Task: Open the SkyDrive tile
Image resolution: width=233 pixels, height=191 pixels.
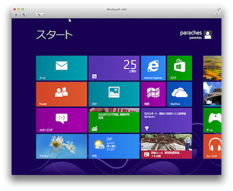Action: (180, 94)
